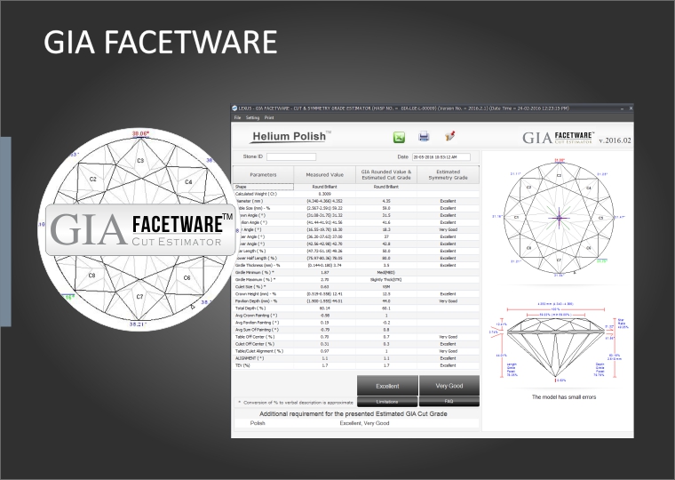675x480 pixels.
Task: Open the Print menu
Action: pyautogui.click(x=269, y=117)
